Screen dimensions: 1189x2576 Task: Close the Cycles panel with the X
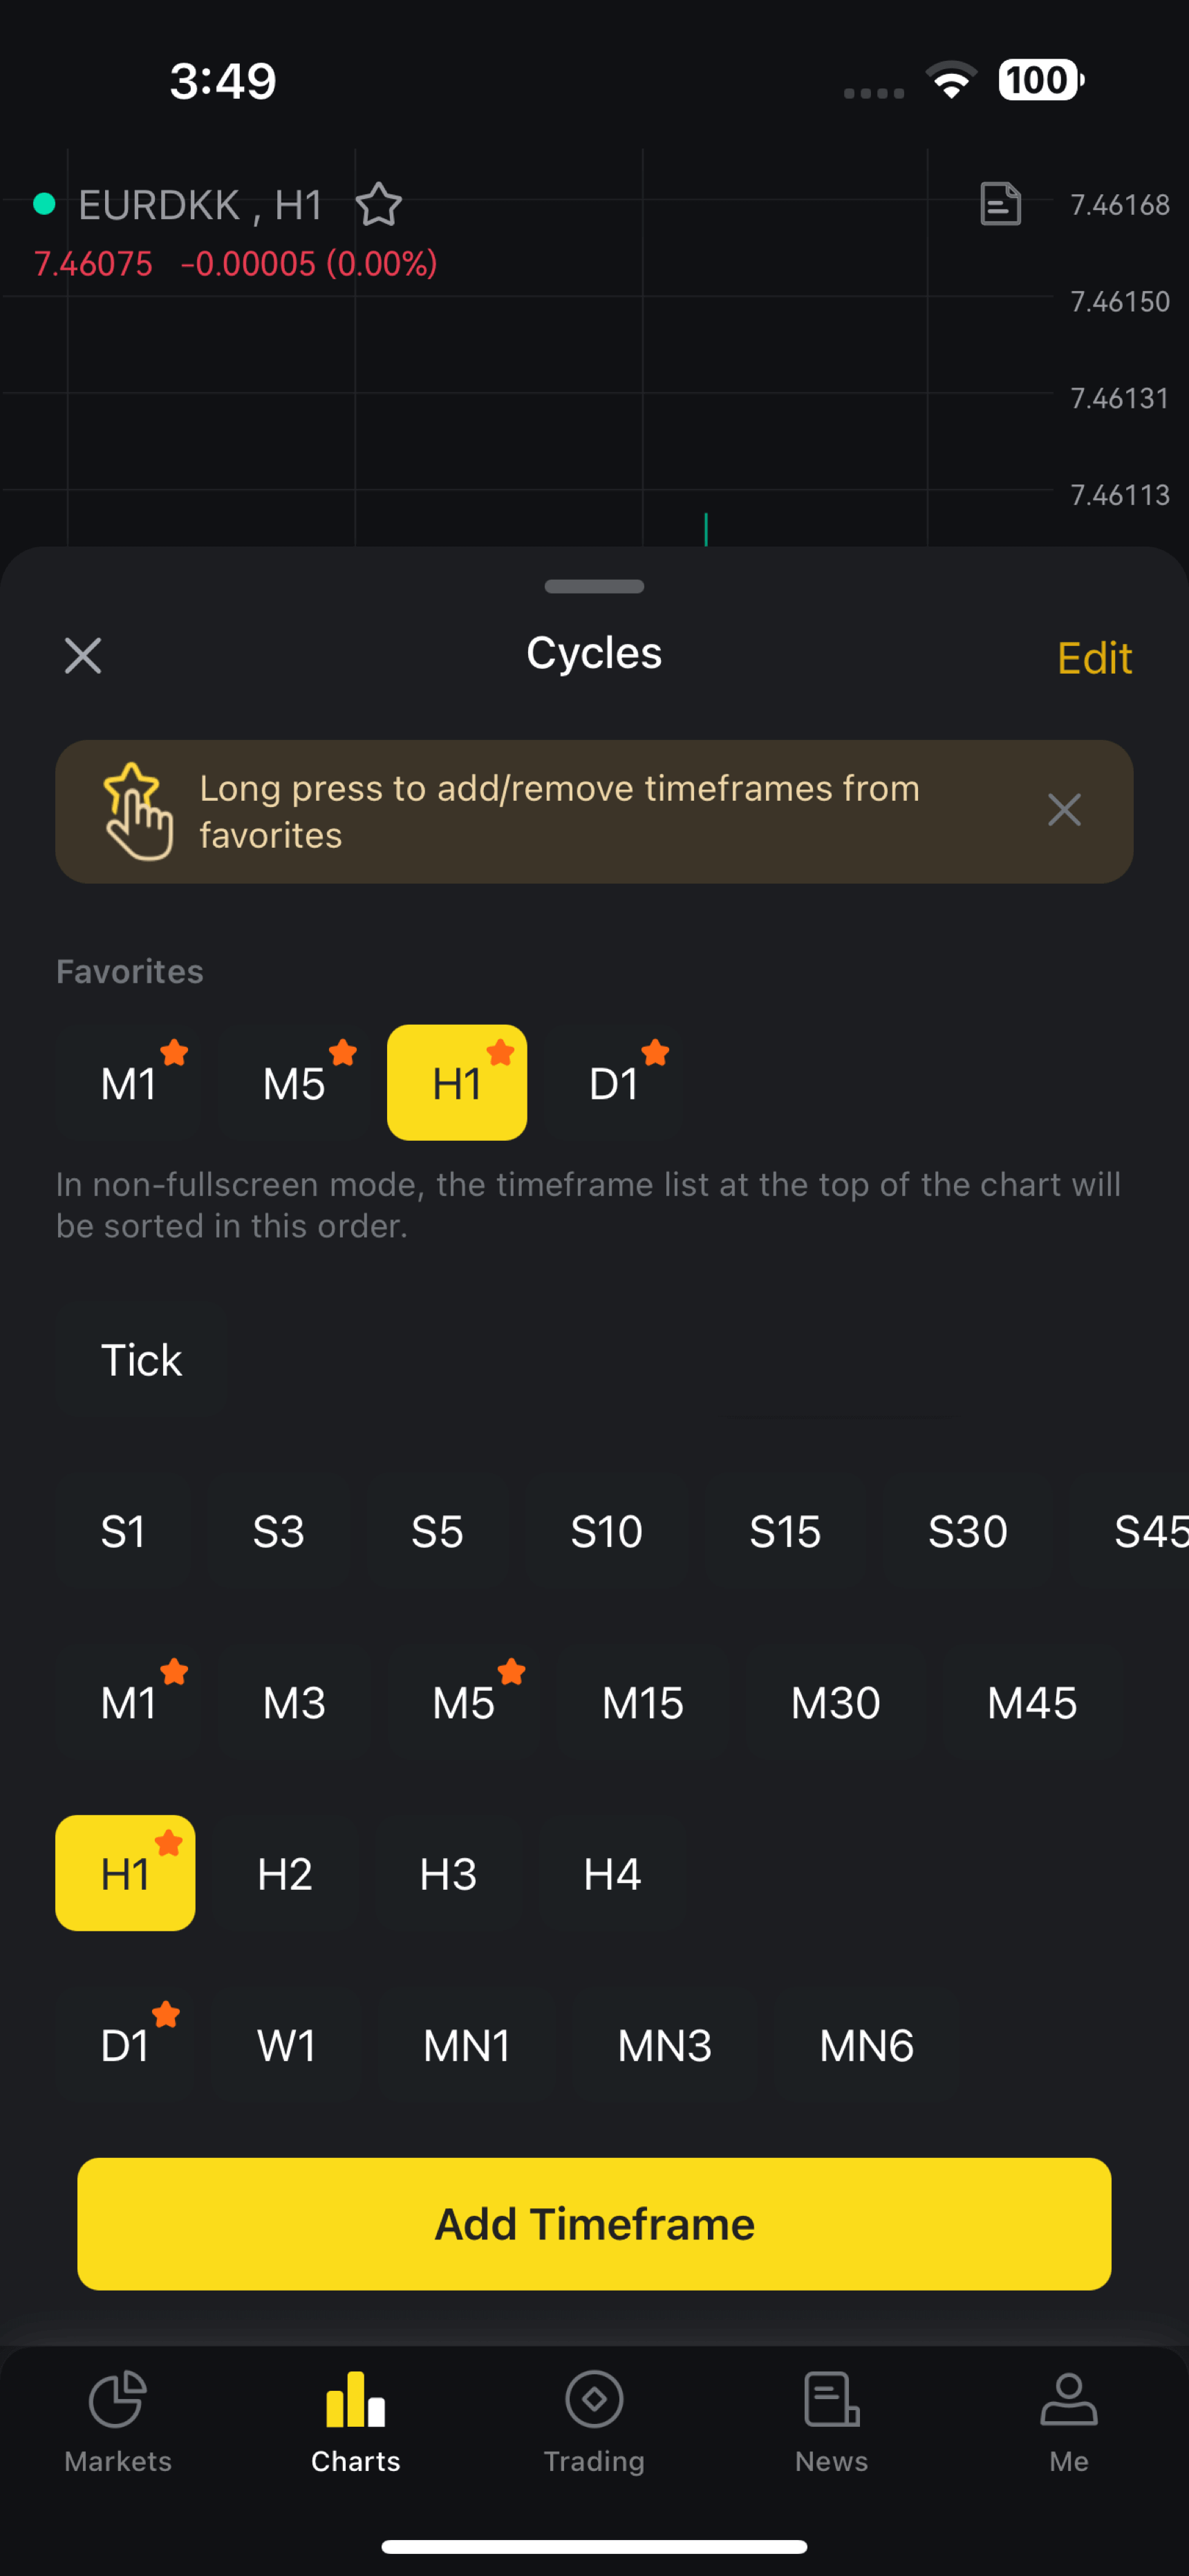(x=83, y=656)
